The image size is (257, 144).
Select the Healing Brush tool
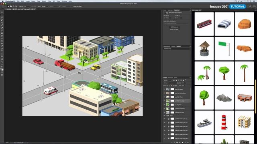coord(2,28)
